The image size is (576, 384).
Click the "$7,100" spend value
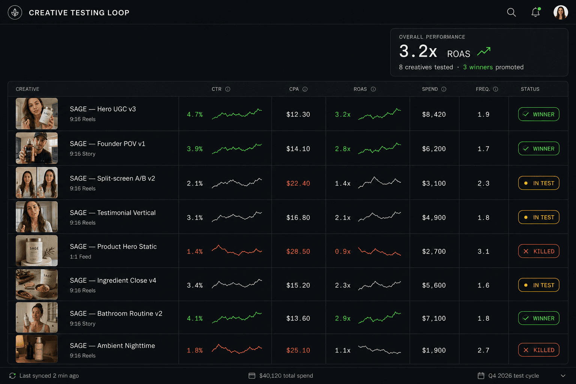[x=434, y=318]
